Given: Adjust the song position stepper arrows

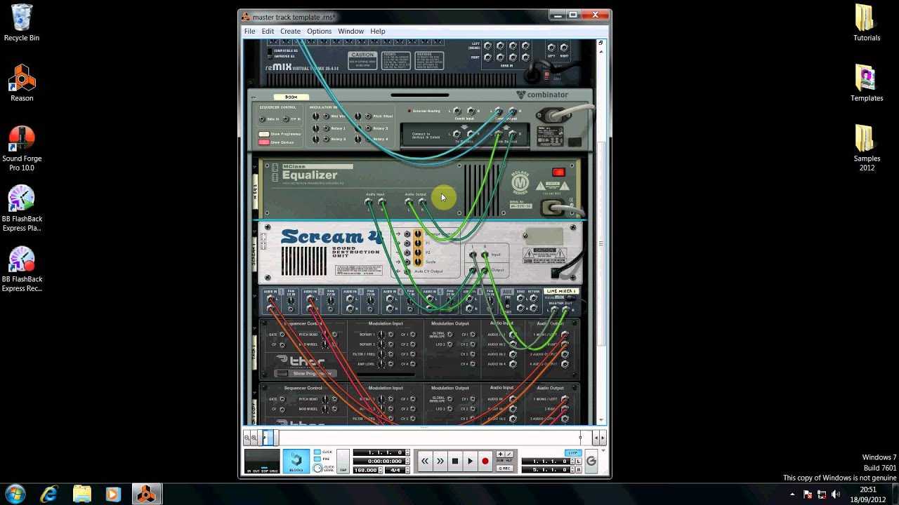Looking at the screenshot, I should coord(407,452).
